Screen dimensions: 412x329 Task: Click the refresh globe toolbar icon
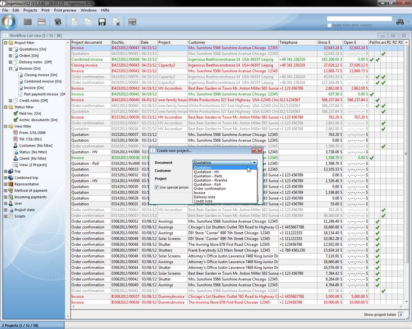pyautogui.click(x=58, y=22)
